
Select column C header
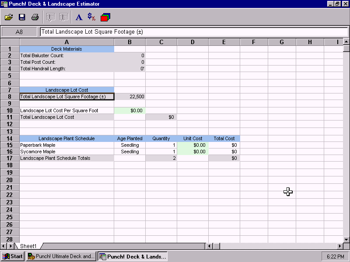161,42
